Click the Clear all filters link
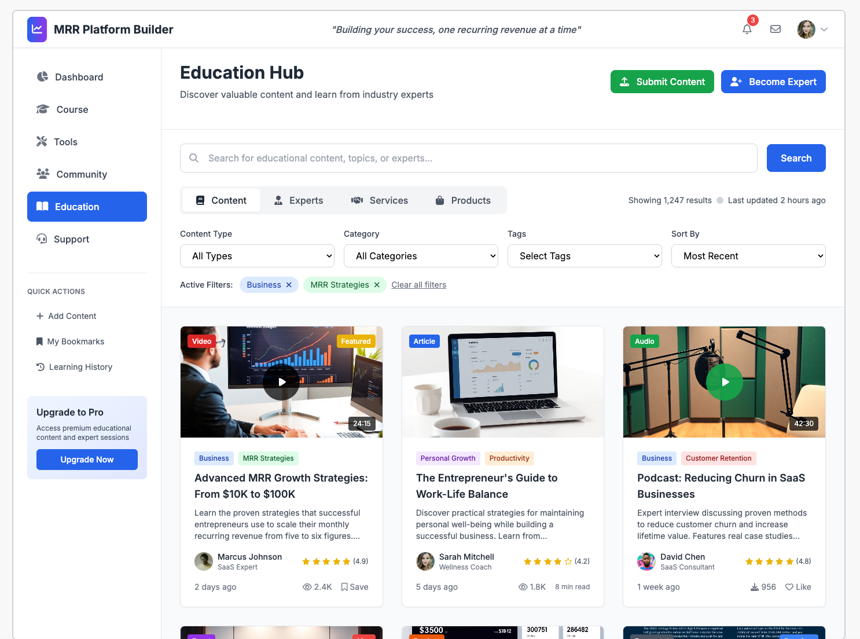 [x=418, y=284]
